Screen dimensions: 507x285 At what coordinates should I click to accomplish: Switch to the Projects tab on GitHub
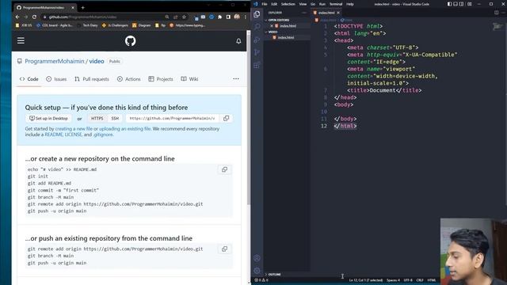[161, 79]
